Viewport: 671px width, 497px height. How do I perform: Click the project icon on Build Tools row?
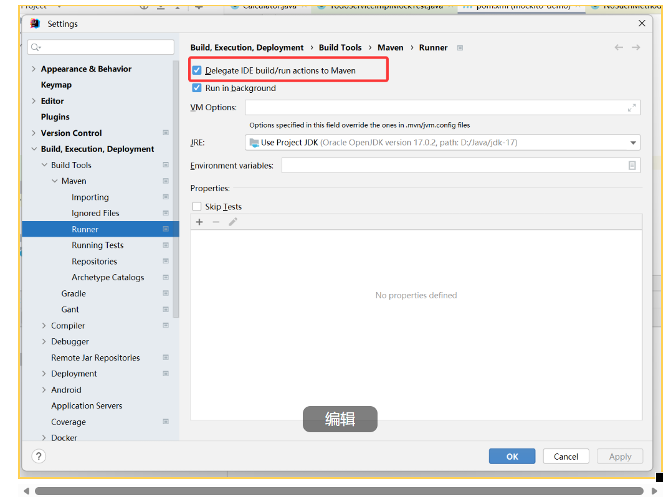click(x=166, y=165)
